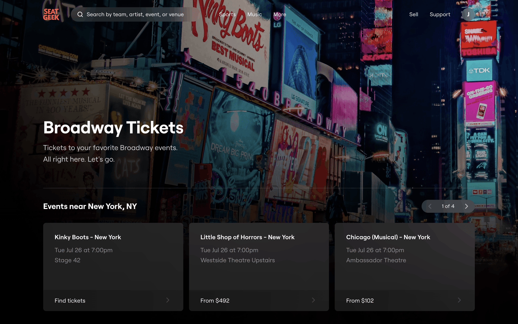Go to the Sell page

point(414,15)
